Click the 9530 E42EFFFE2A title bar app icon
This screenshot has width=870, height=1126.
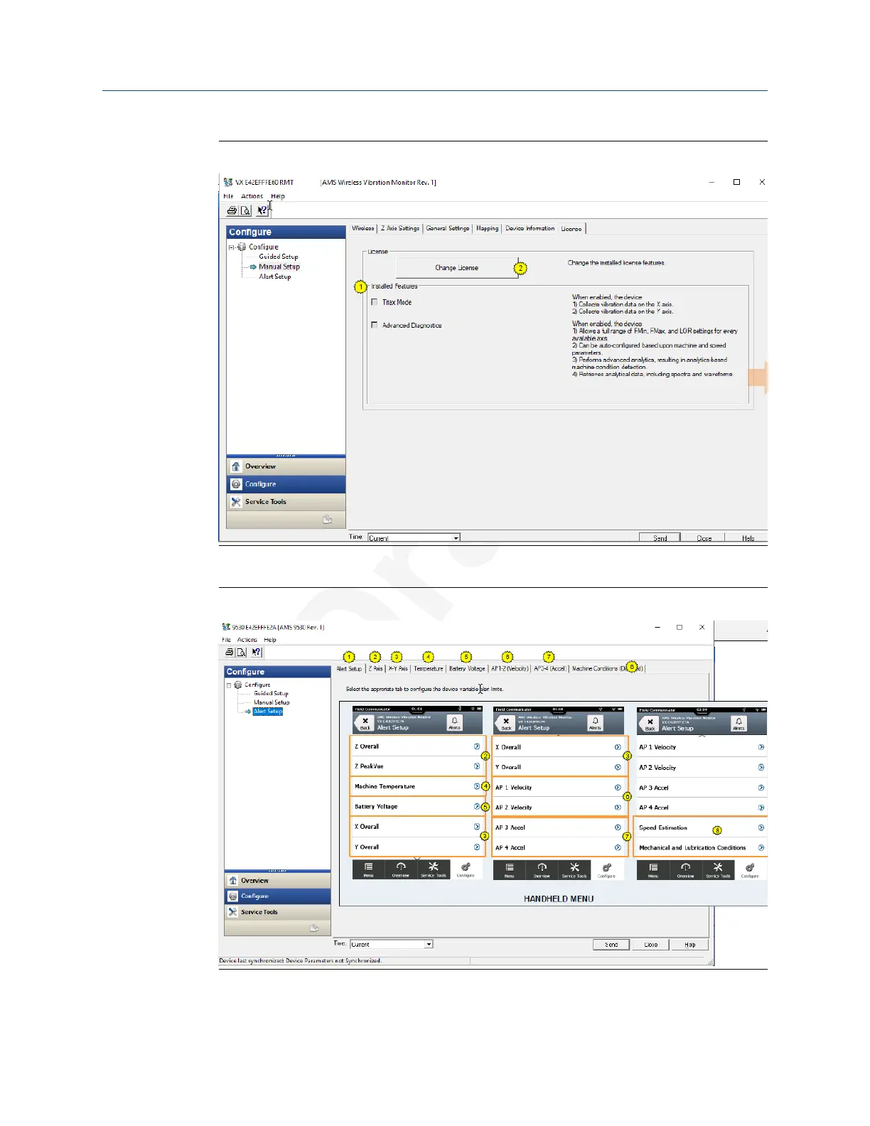tap(226, 627)
